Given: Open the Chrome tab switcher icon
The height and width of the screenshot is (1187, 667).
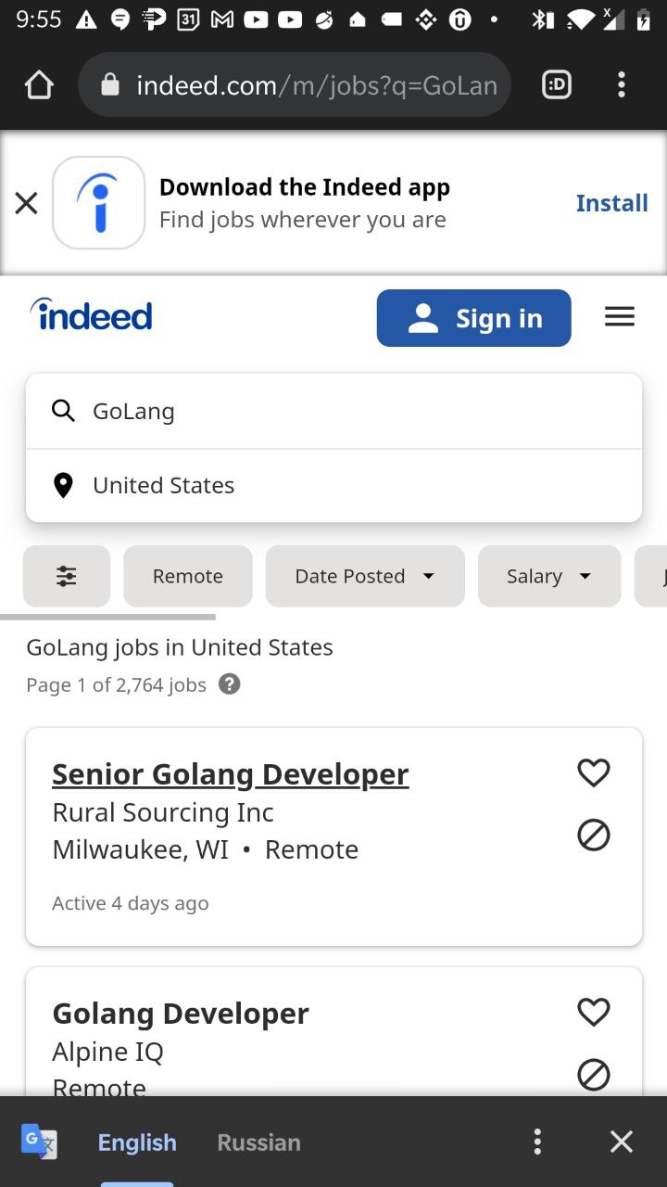Looking at the screenshot, I should [557, 85].
